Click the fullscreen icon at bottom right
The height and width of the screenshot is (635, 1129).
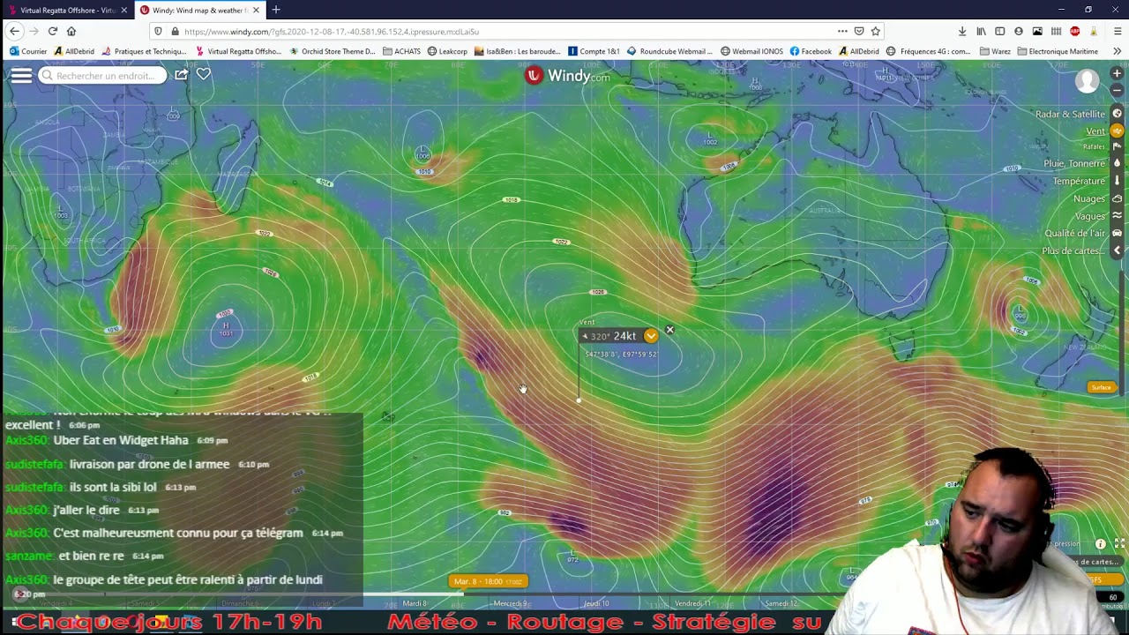[1118, 544]
